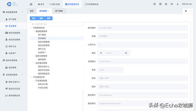This screenshot has height=111, width=196.
Task: Focus the tree keyword filter input
Action: pyautogui.click(x=57, y=24)
